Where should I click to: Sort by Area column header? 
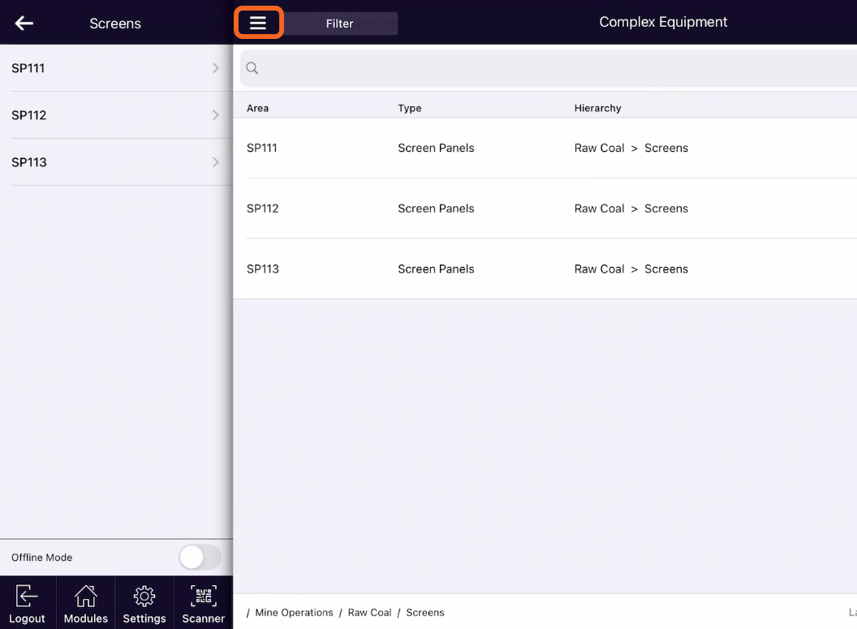tap(257, 108)
